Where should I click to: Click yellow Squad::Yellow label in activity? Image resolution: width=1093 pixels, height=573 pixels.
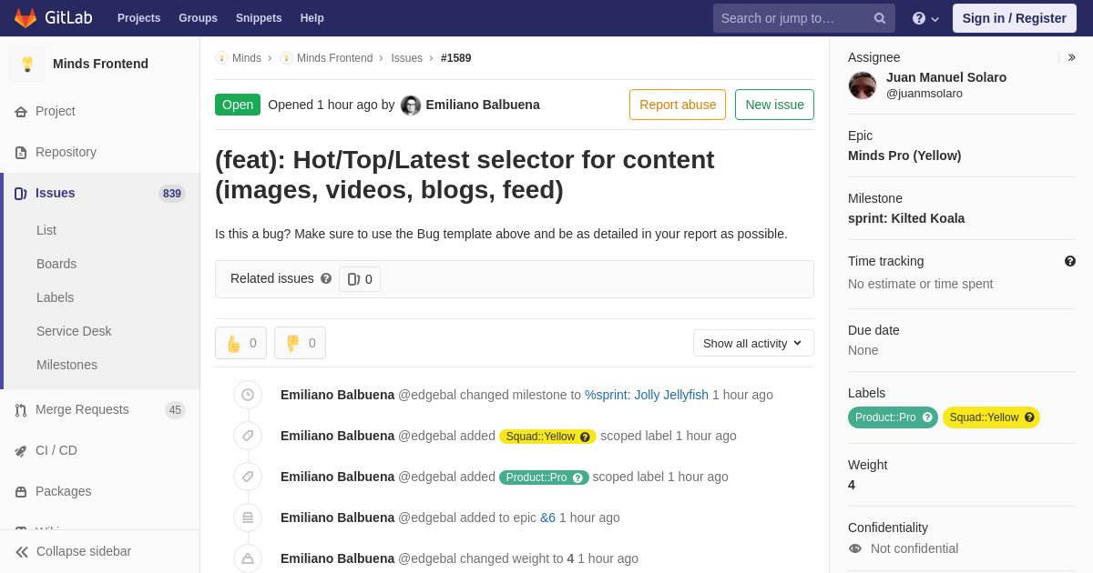[x=547, y=437]
